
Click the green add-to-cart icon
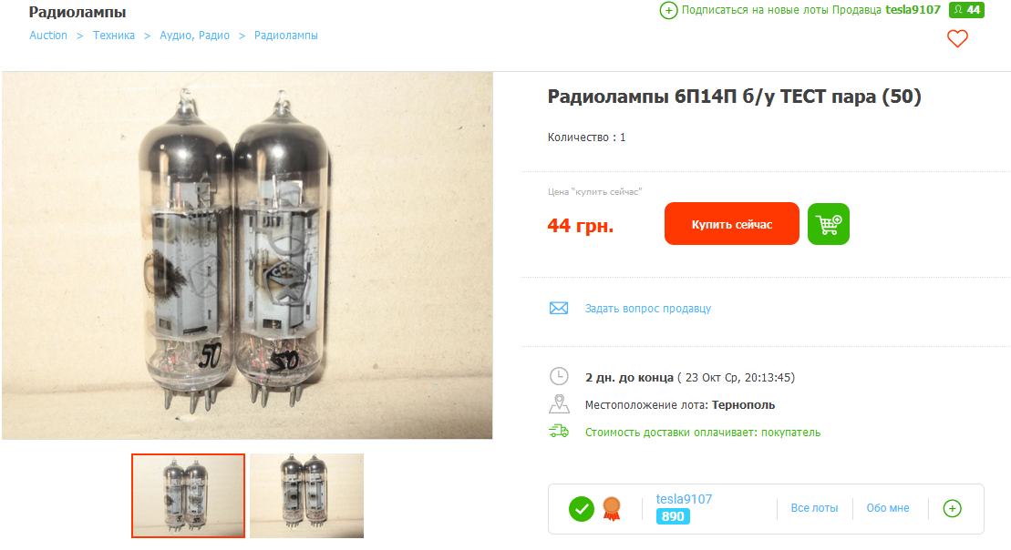point(829,224)
